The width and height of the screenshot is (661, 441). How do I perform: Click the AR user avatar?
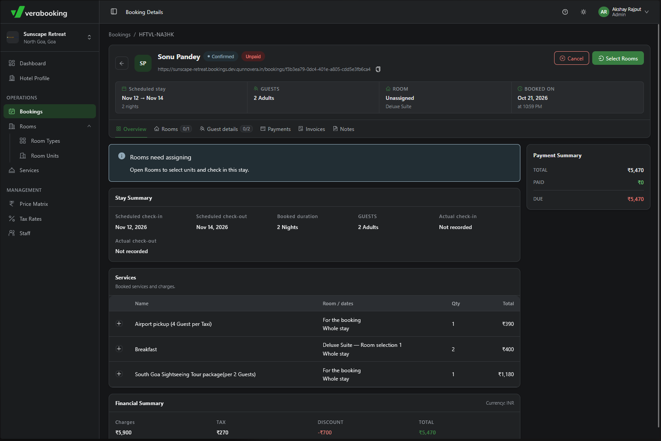coord(604,12)
